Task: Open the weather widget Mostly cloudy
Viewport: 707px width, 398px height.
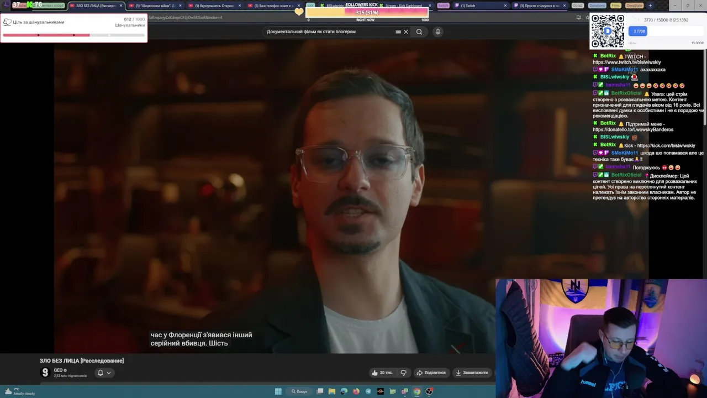Action: (x=19, y=391)
